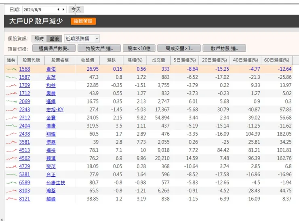The height and width of the screenshot is (221, 299).
Task: Open stock code link 8121
Action: click(x=24, y=199)
